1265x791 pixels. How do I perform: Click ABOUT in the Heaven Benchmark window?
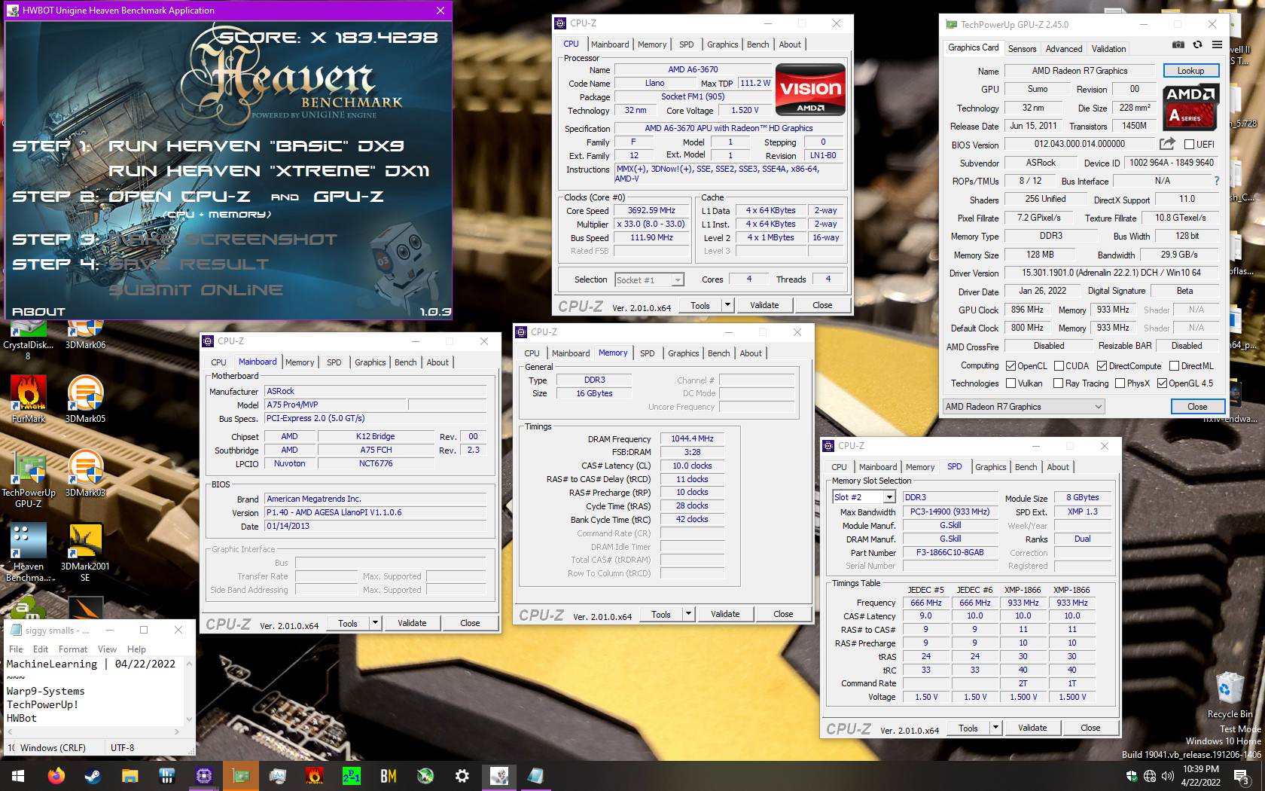(39, 311)
